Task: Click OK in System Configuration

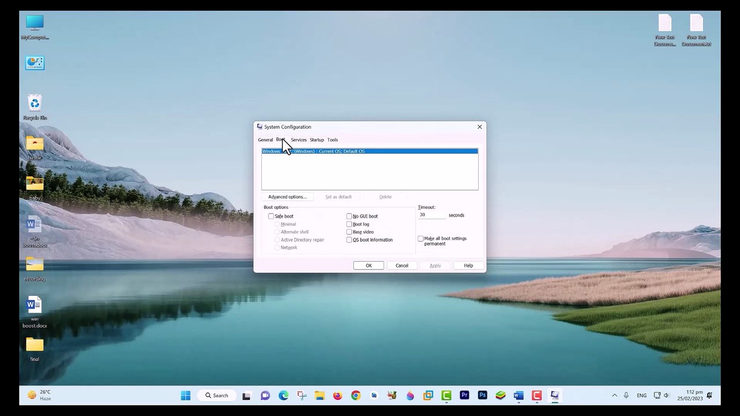Action: (368, 266)
